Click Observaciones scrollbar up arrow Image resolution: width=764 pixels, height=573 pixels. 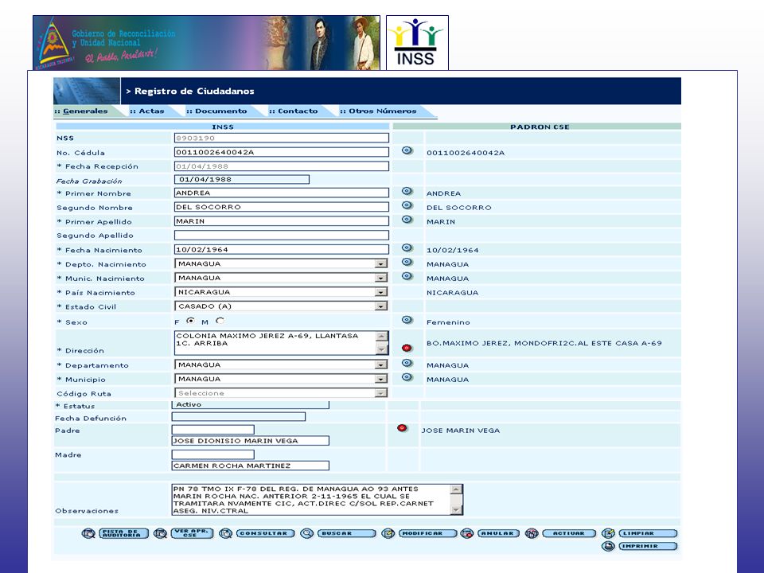[456, 489]
